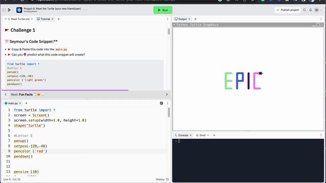
Task: Click line 9 pencolor ('red') in editor
Action: (31, 151)
